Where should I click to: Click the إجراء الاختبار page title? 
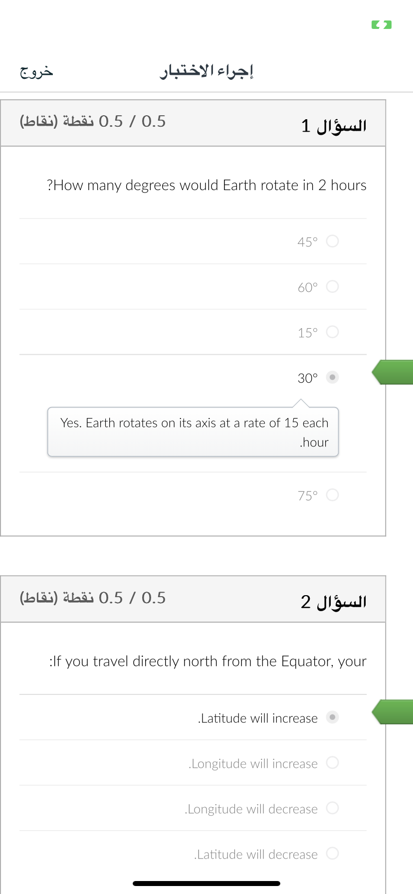(x=206, y=71)
